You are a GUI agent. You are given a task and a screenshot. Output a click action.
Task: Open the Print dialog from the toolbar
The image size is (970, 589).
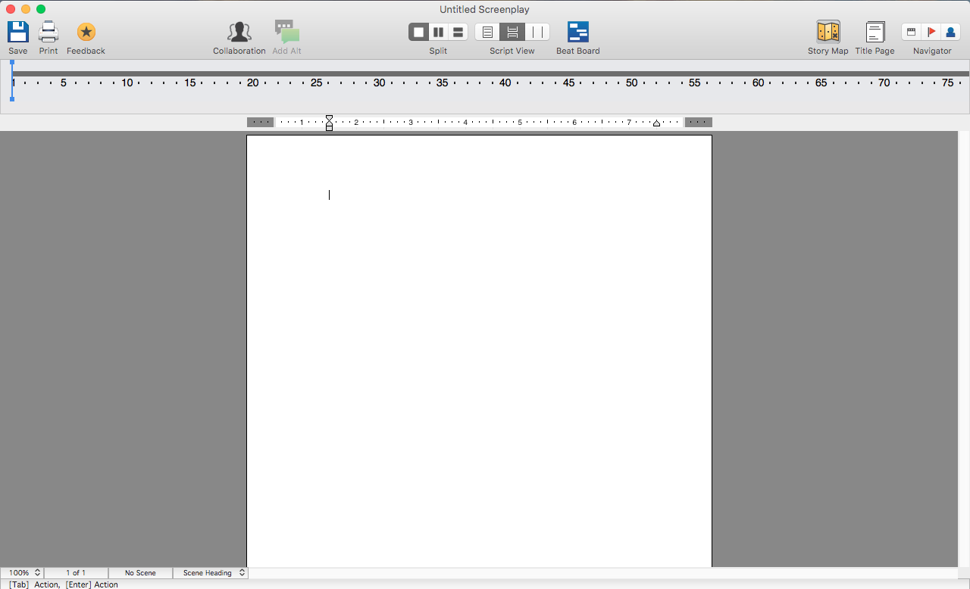pos(48,32)
